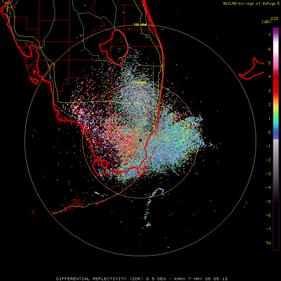Viewport: 281px width, 281px height.
Task: Click the -2 dB tick label
Action: coord(268,160)
